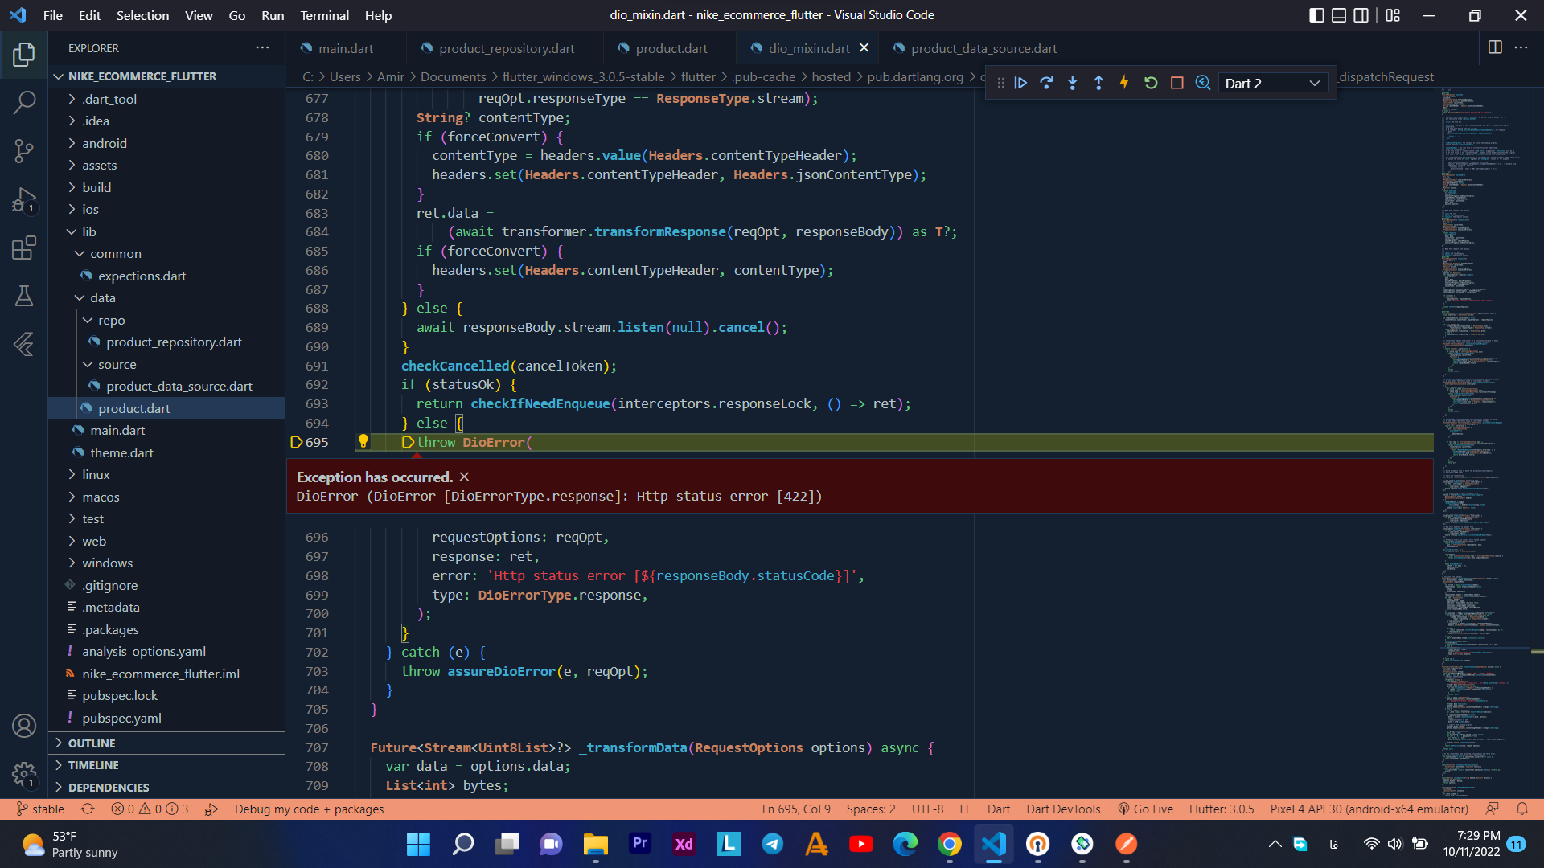Close the dio_mixin.dart tab

pos(864,47)
